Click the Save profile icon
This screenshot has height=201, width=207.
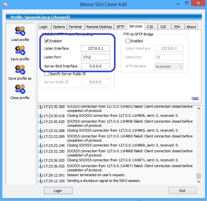(x=20, y=50)
